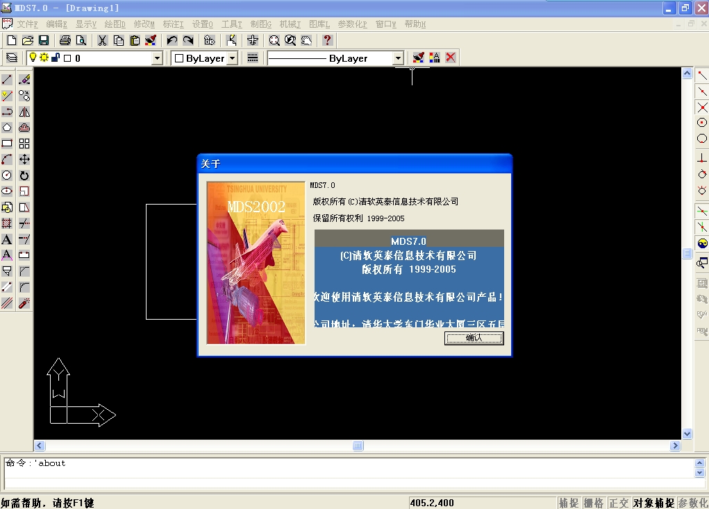Click in the command line input area
Screen dimensions: 709x509
click(x=349, y=483)
